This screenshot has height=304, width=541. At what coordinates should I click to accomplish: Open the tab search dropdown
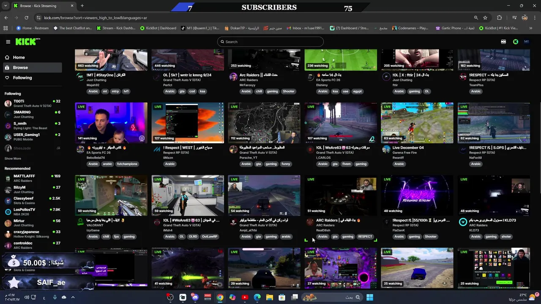tap(5, 6)
